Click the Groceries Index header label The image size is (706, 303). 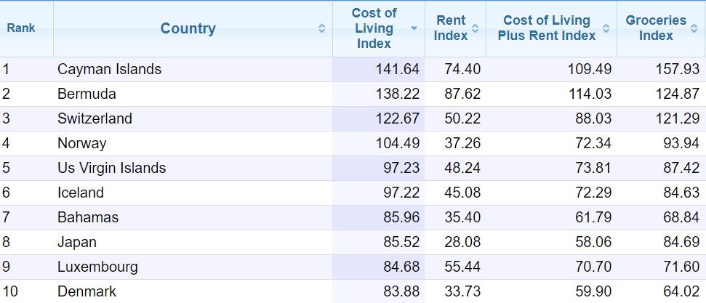tap(656, 28)
